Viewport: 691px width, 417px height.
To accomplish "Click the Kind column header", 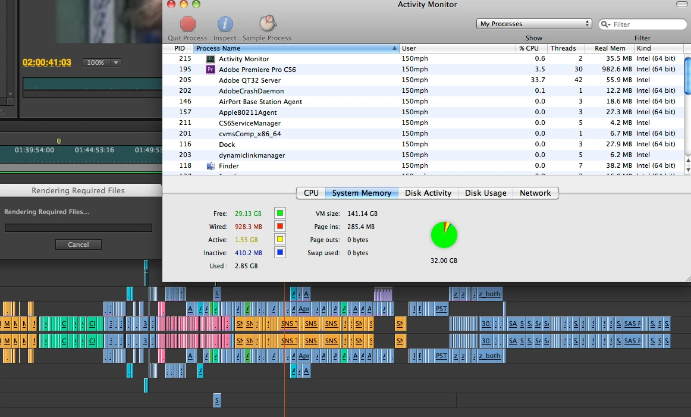I will click(659, 48).
